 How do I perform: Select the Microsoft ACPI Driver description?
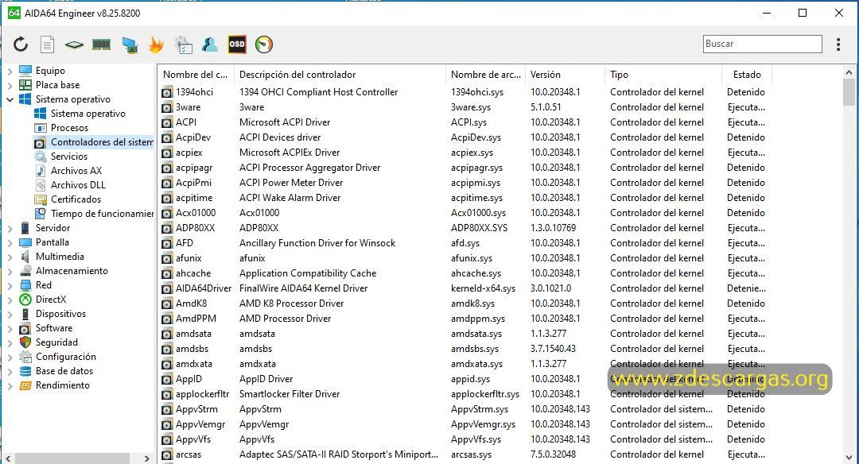[x=284, y=122]
